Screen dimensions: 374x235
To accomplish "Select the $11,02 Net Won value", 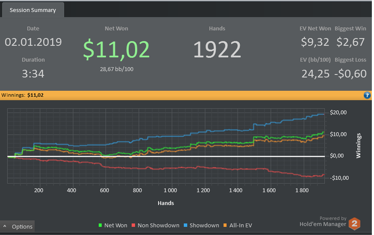I will [116, 49].
